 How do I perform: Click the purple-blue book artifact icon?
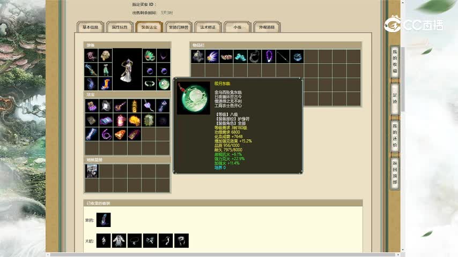[106, 120]
